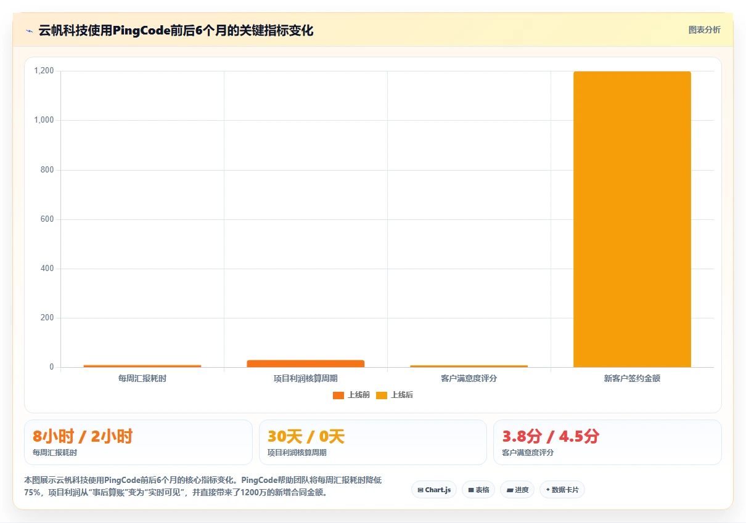Image resolution: width=746 pixels, height=523 pixels.
Task: Click the yellow 上线后 legend color swatch
Action: tap(382, 395)
